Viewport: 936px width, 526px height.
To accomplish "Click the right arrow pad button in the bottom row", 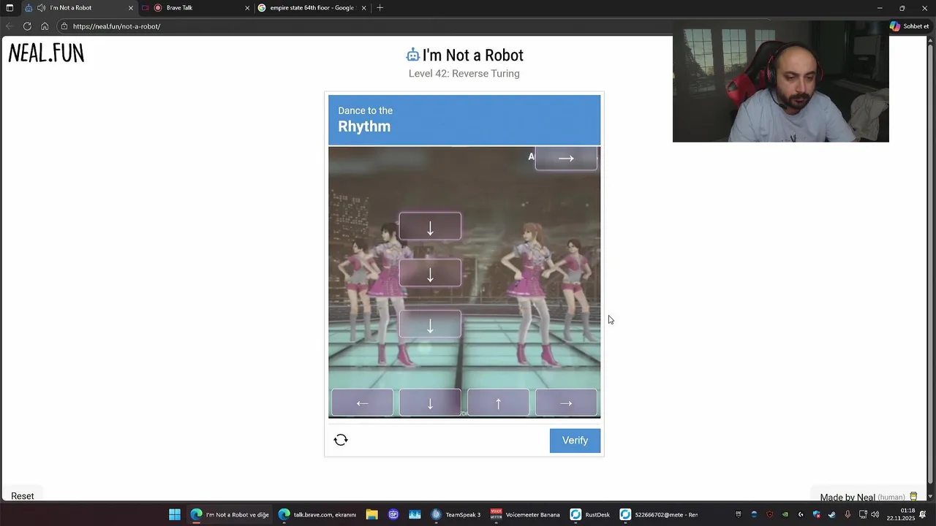I will (x=566, y=403).
